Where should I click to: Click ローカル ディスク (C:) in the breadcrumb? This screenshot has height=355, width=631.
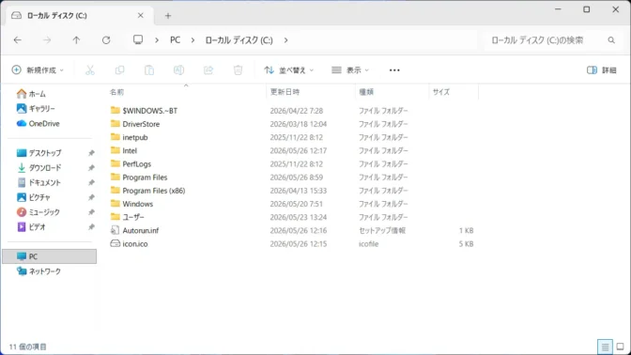(239, 39)
